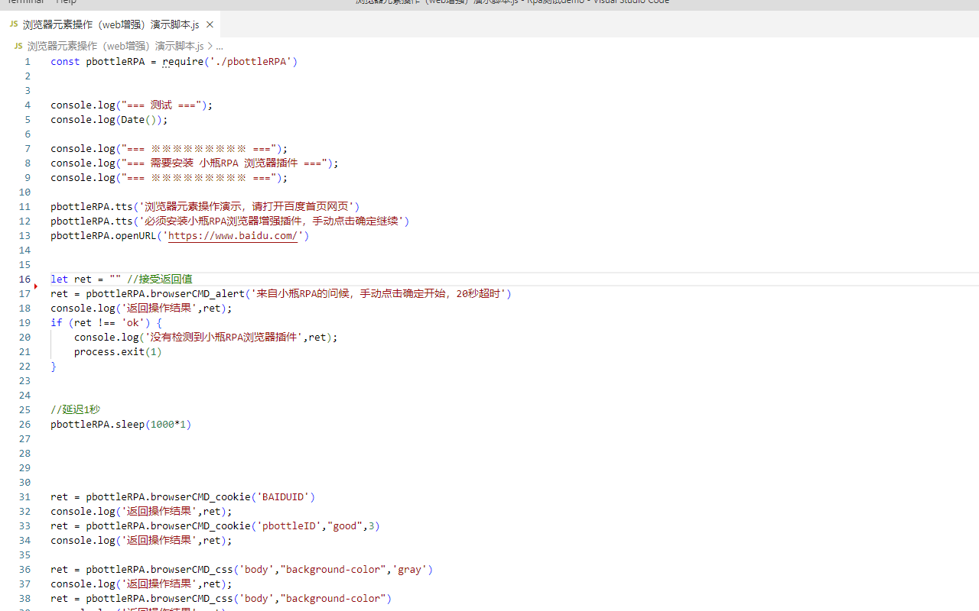Click the word require on line 1

tap(183, 61)
